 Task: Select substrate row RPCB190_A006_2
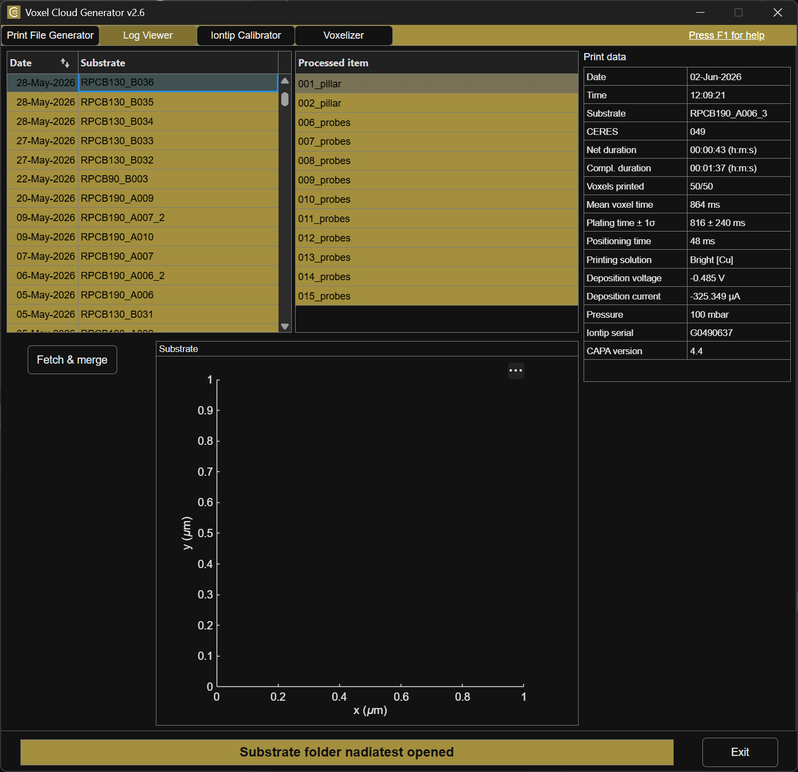coord(143,276)
